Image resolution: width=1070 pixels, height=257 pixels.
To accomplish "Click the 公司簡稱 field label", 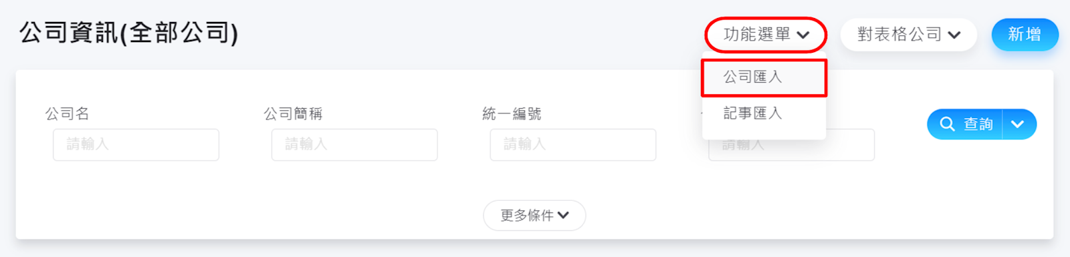I will click(x=293, y=114).
